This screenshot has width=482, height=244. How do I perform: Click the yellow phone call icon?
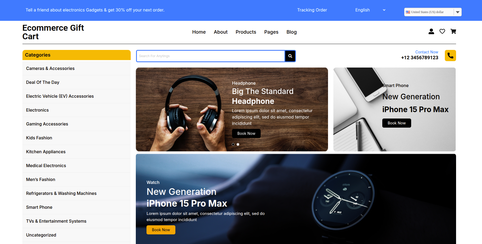450,56
